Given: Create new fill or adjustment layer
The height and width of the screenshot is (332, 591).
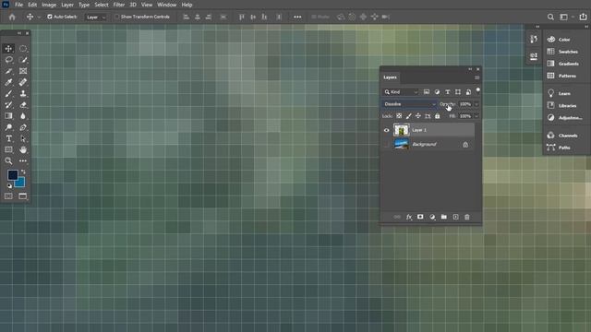Looking at the screenshot, I should [432, 217].
